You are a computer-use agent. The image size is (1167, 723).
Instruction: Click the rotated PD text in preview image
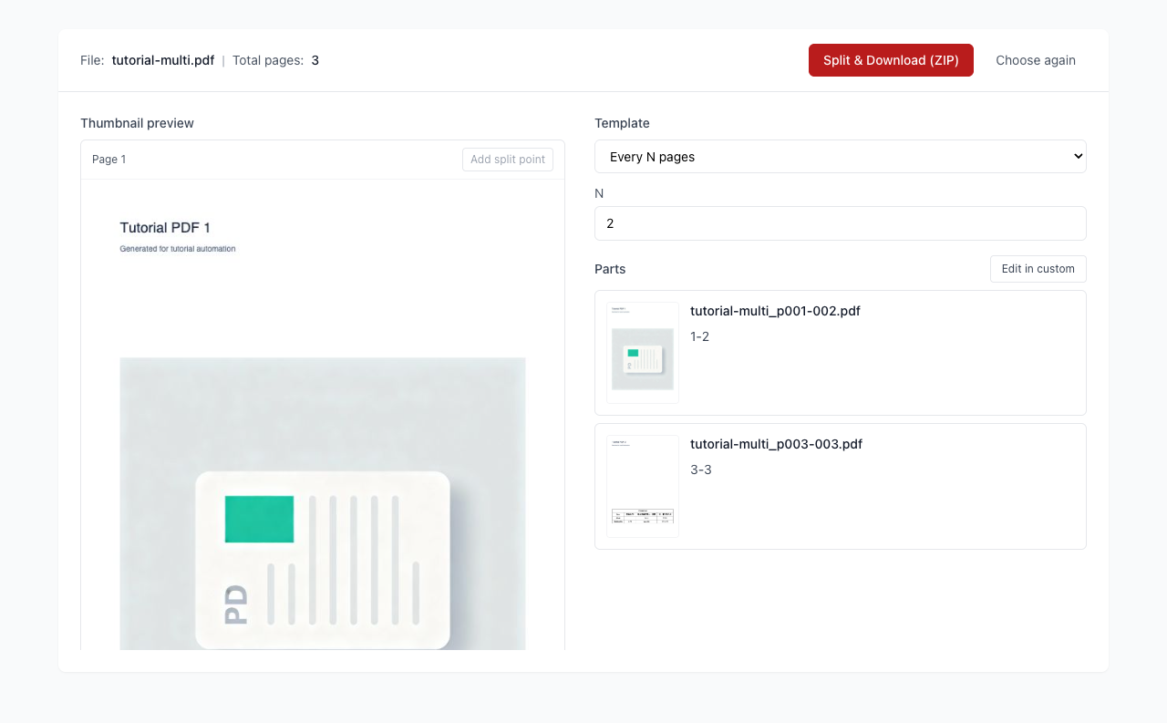[235, 604]
